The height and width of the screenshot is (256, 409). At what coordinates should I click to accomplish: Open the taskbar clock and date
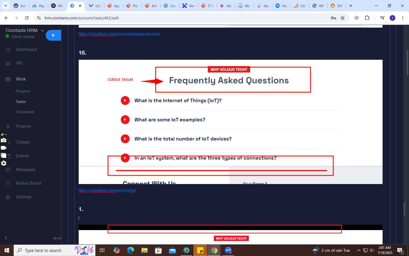pyautogui.click(x=385, y=250)
